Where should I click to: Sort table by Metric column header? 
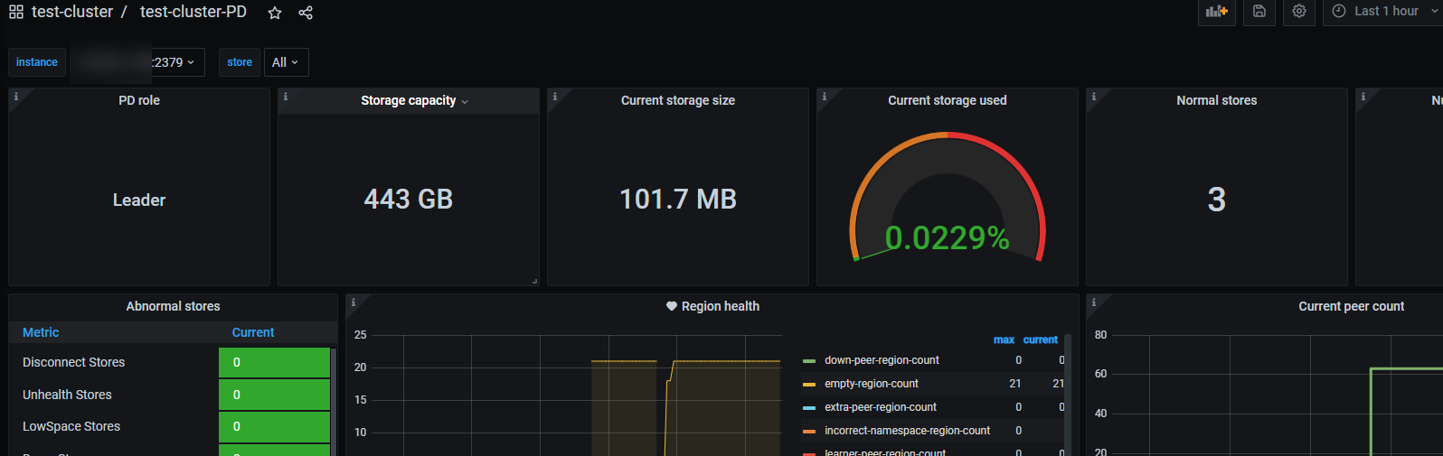[x=41, y=332]
